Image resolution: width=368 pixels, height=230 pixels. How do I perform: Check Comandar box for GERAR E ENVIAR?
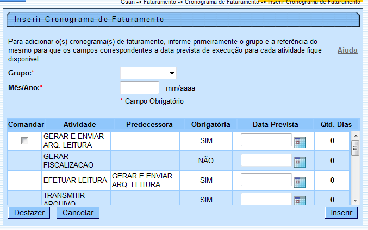coord(24,141)
